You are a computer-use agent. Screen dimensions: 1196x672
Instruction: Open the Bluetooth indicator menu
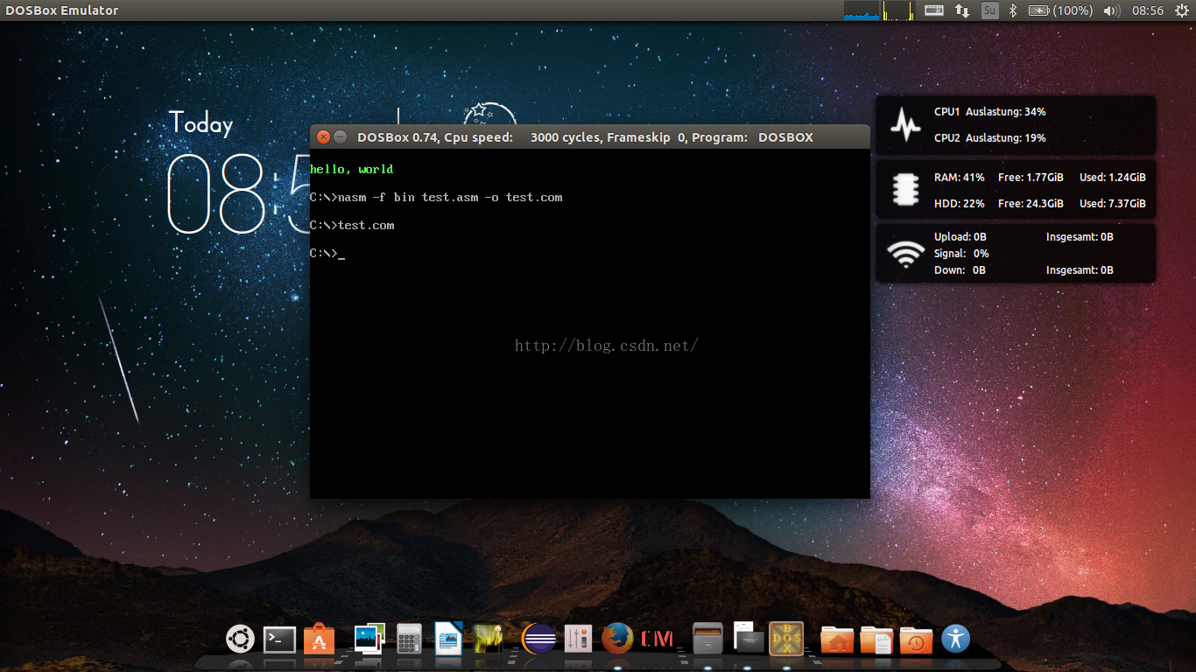1013,10
